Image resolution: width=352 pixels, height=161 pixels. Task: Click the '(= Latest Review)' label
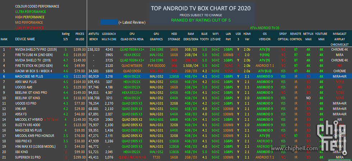pyautogui.click(x=132, y=22)
